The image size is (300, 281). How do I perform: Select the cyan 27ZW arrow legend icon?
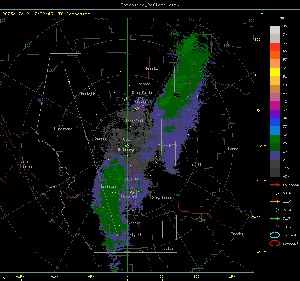pyautogui.click(x=275, y=210)
